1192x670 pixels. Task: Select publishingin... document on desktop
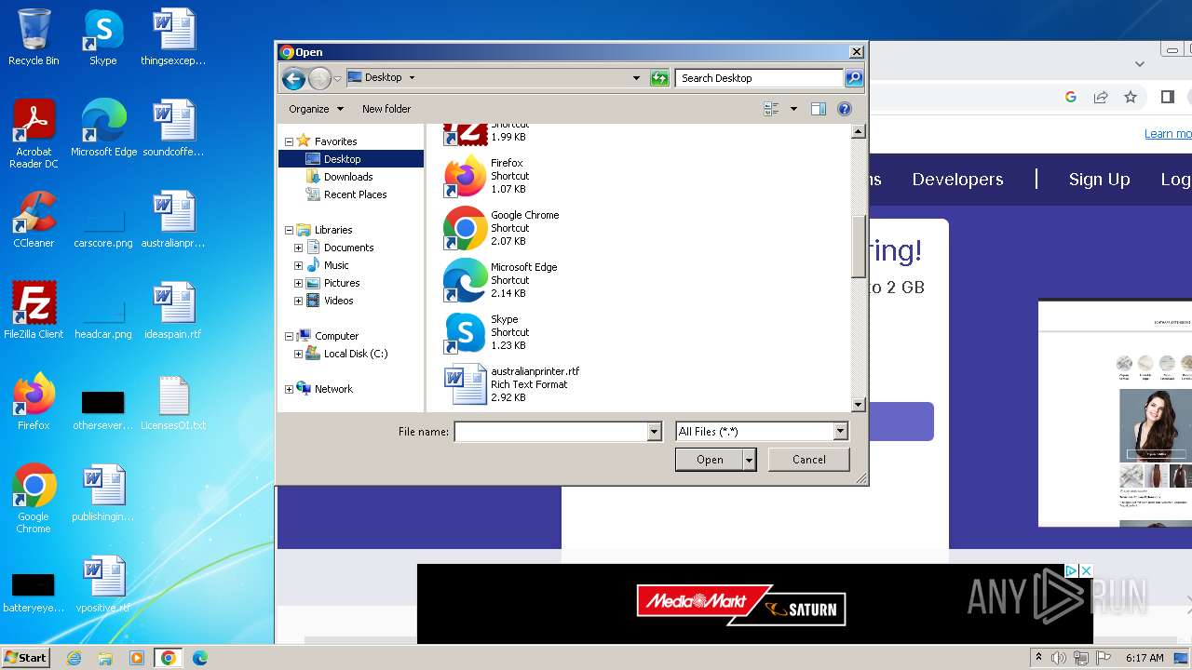[103, 493]
